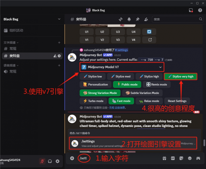Image resolution: width=206 pixels, height=169 pixels.
Task: Click the V1 variation button
Action: (x=87, y=40)
